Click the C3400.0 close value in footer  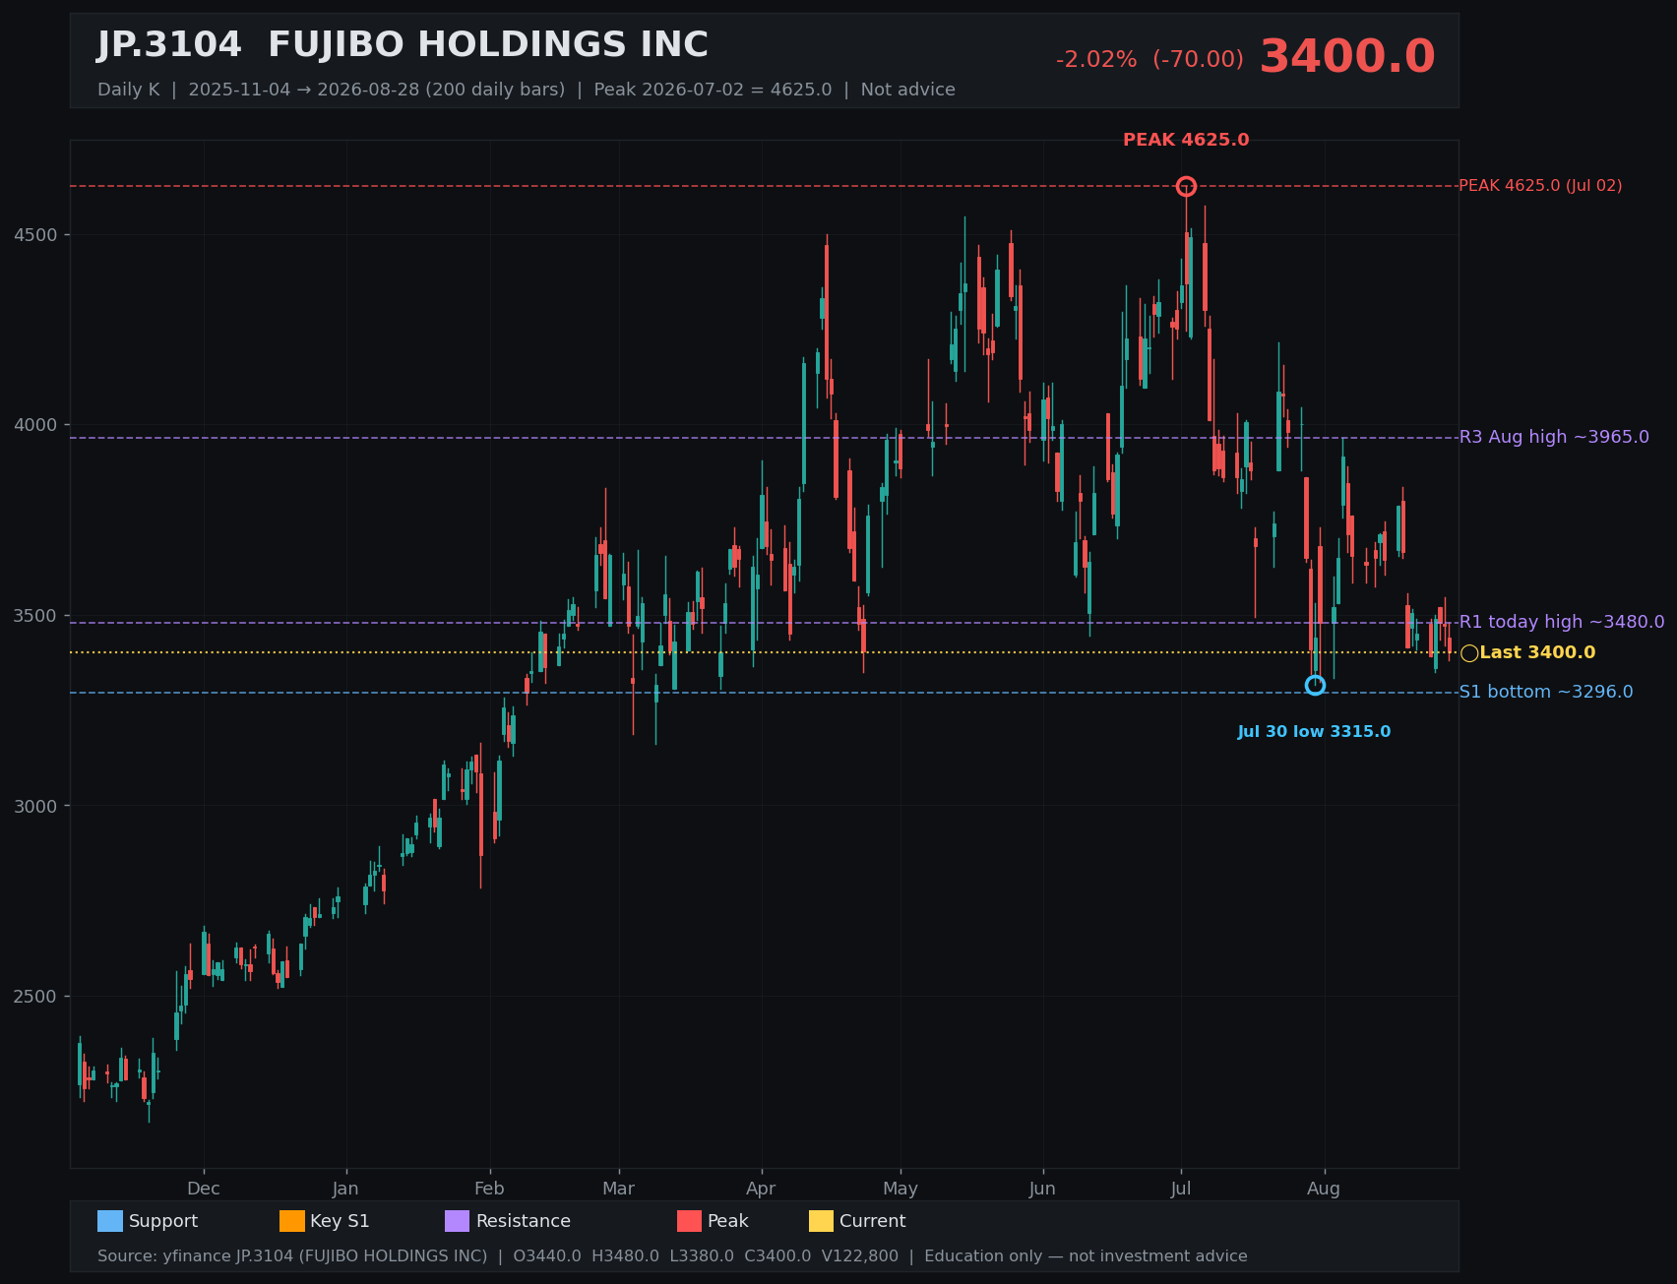(777, 1256)
